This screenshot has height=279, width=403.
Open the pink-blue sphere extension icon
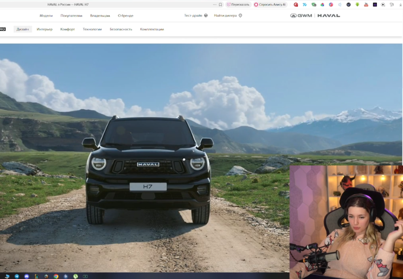point(331,5)
